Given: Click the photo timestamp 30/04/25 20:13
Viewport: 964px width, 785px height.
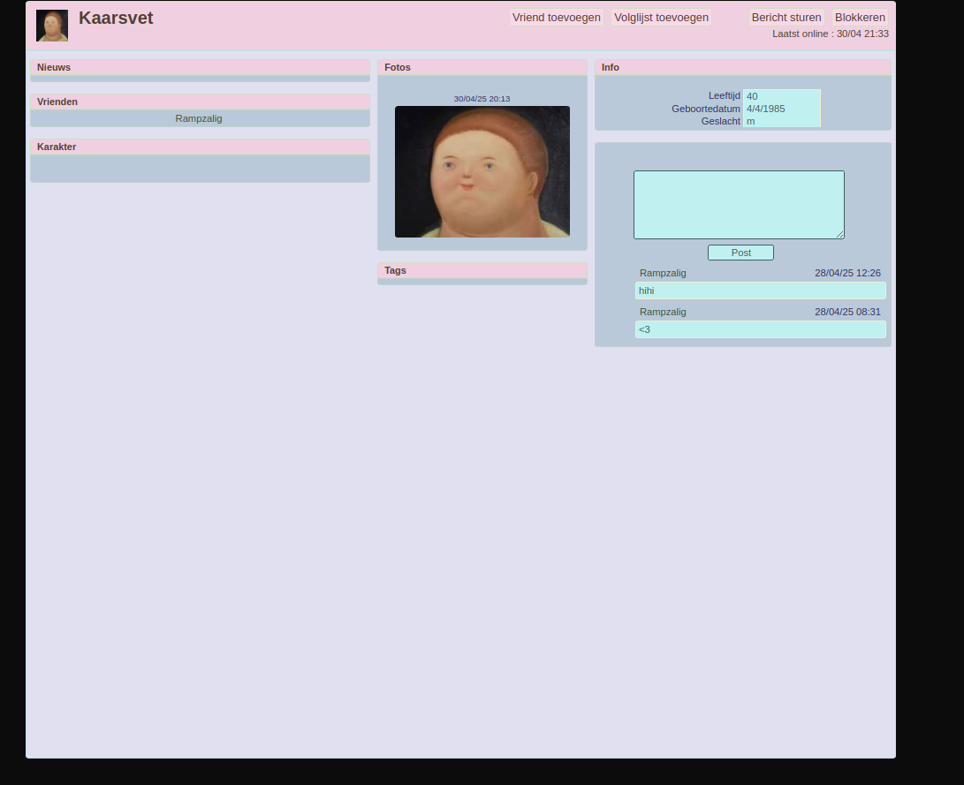Looking at the screenshot, I should [482, 98].
